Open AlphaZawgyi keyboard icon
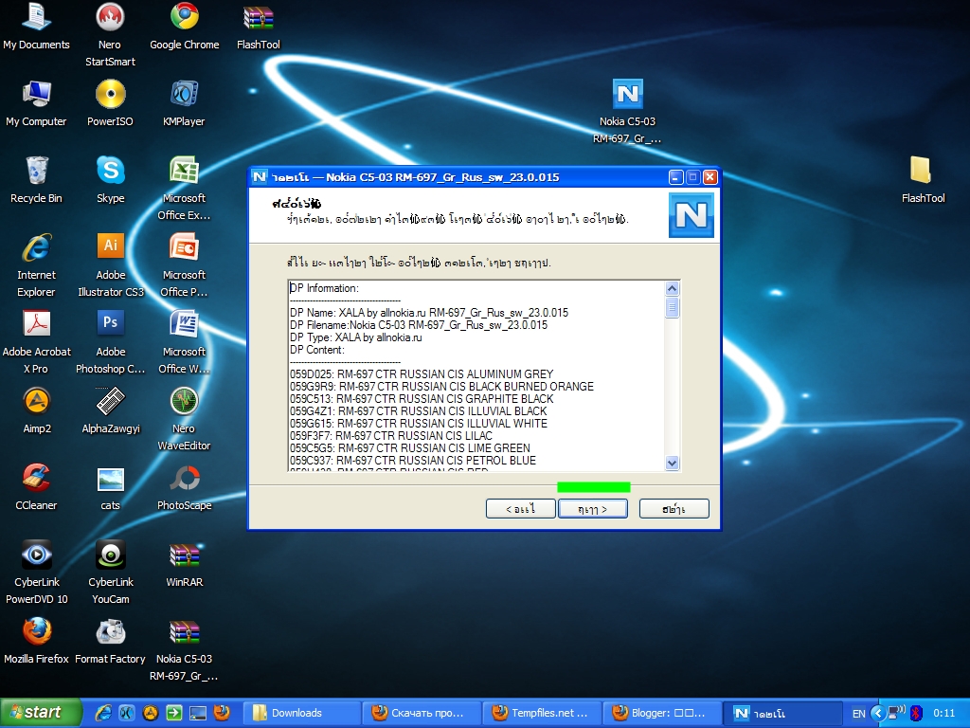The width and height of the screenshot is (970, 728). [111, 410]
